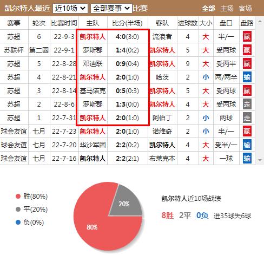Click the 进35球失6球 summary text
The image size is (264, 255).
(x=233, y=215)
